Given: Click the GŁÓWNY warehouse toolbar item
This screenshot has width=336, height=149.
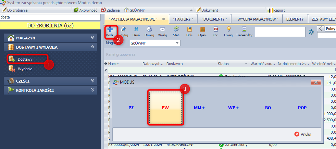Looking at the screenshot, I should pyautogui.click(x=135, y=10).
